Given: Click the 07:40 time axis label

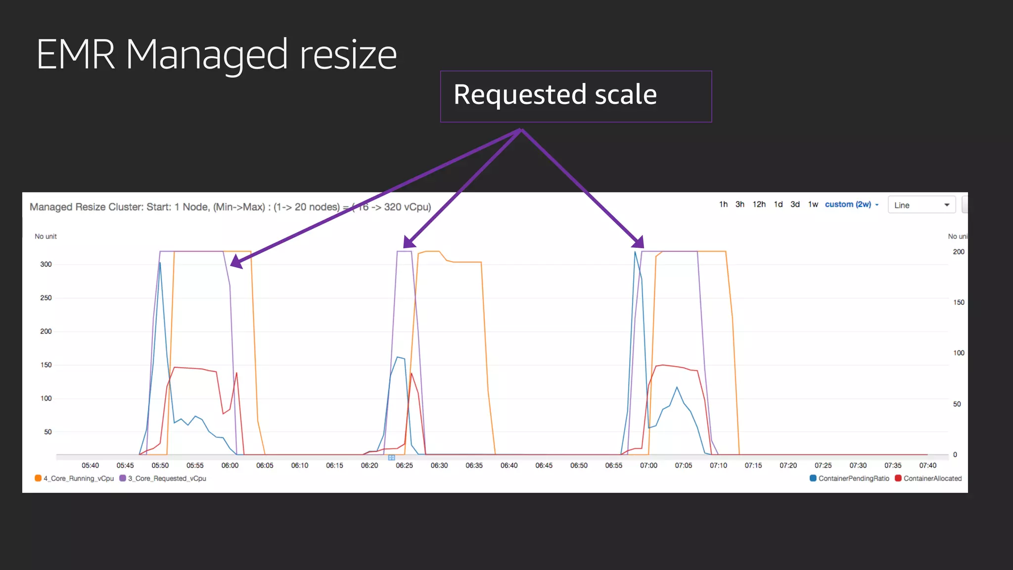Looking at the screenshot, I should pos(927,466).
